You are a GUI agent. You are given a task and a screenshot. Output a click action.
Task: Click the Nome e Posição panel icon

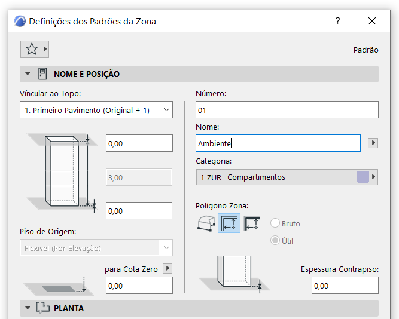[42, 74]
